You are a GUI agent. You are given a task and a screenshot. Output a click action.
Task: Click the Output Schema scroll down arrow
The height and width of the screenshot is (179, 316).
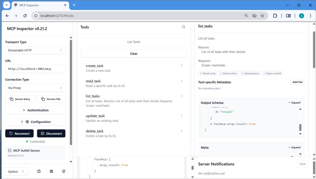pyautogui.click(x=300, y=134)
